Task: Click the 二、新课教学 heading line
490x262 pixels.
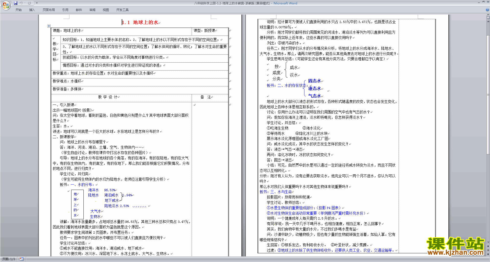Action: [x=64, y=137]
